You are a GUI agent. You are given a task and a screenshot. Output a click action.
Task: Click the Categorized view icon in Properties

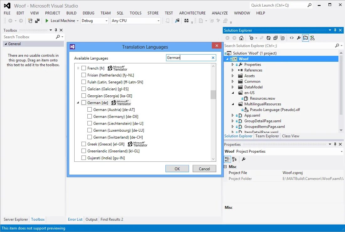(227, 159)
